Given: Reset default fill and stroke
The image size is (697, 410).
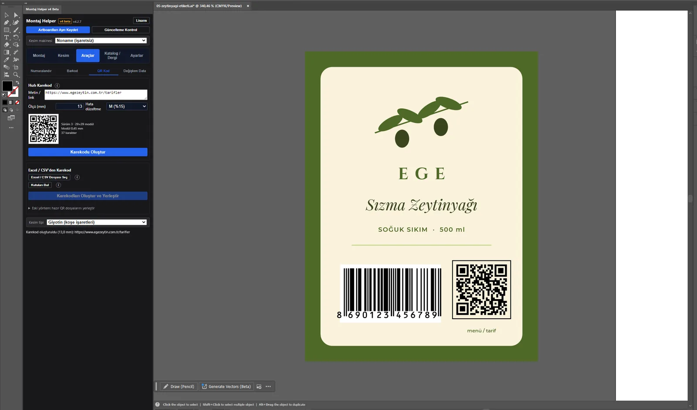Looking at the screenshot, I should coord(4,95).
